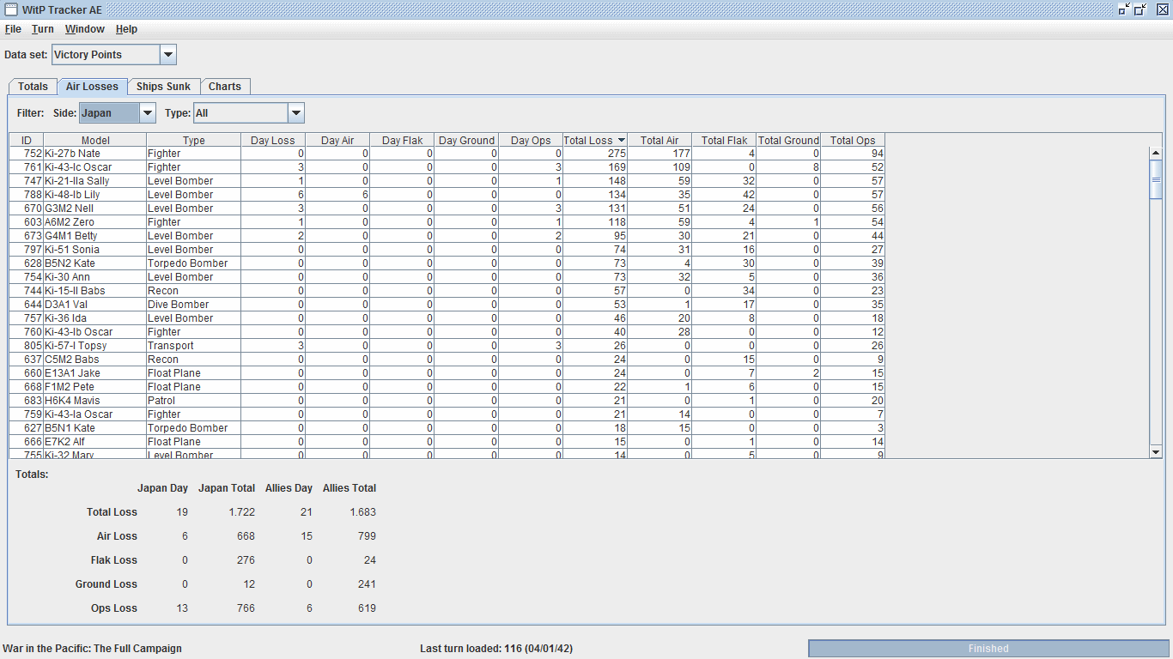Viewport: 1173px width, 659px height.
Task: Select the C5M2 Babs row
Action: pyautogui.click(x=447, y=360)
